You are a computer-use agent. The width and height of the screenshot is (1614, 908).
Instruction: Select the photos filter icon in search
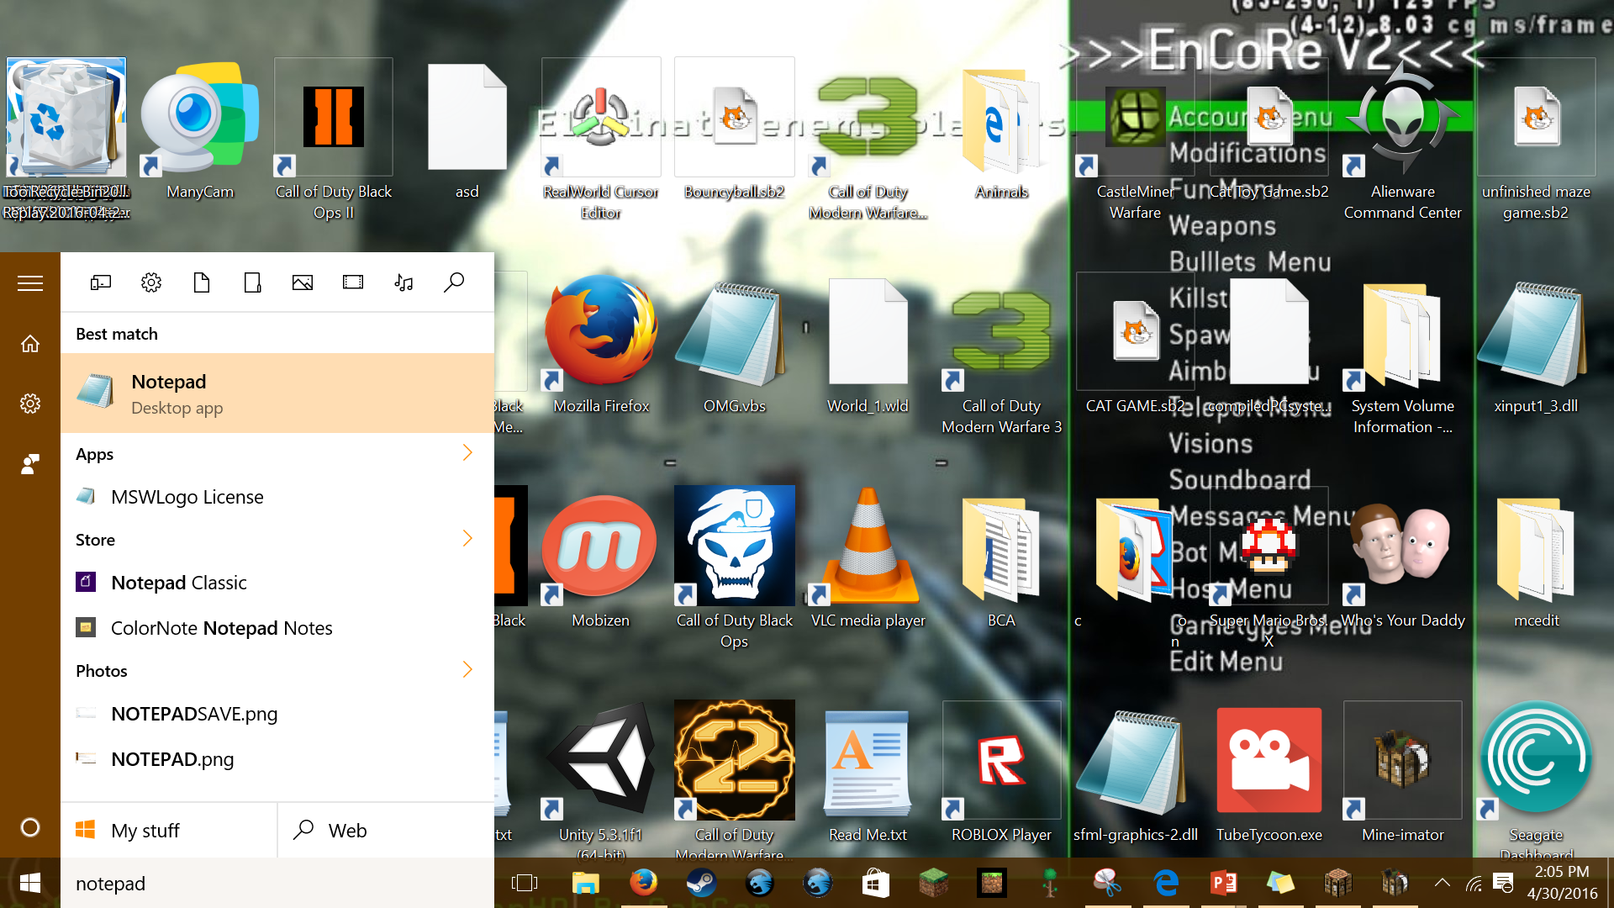point(303,282)
